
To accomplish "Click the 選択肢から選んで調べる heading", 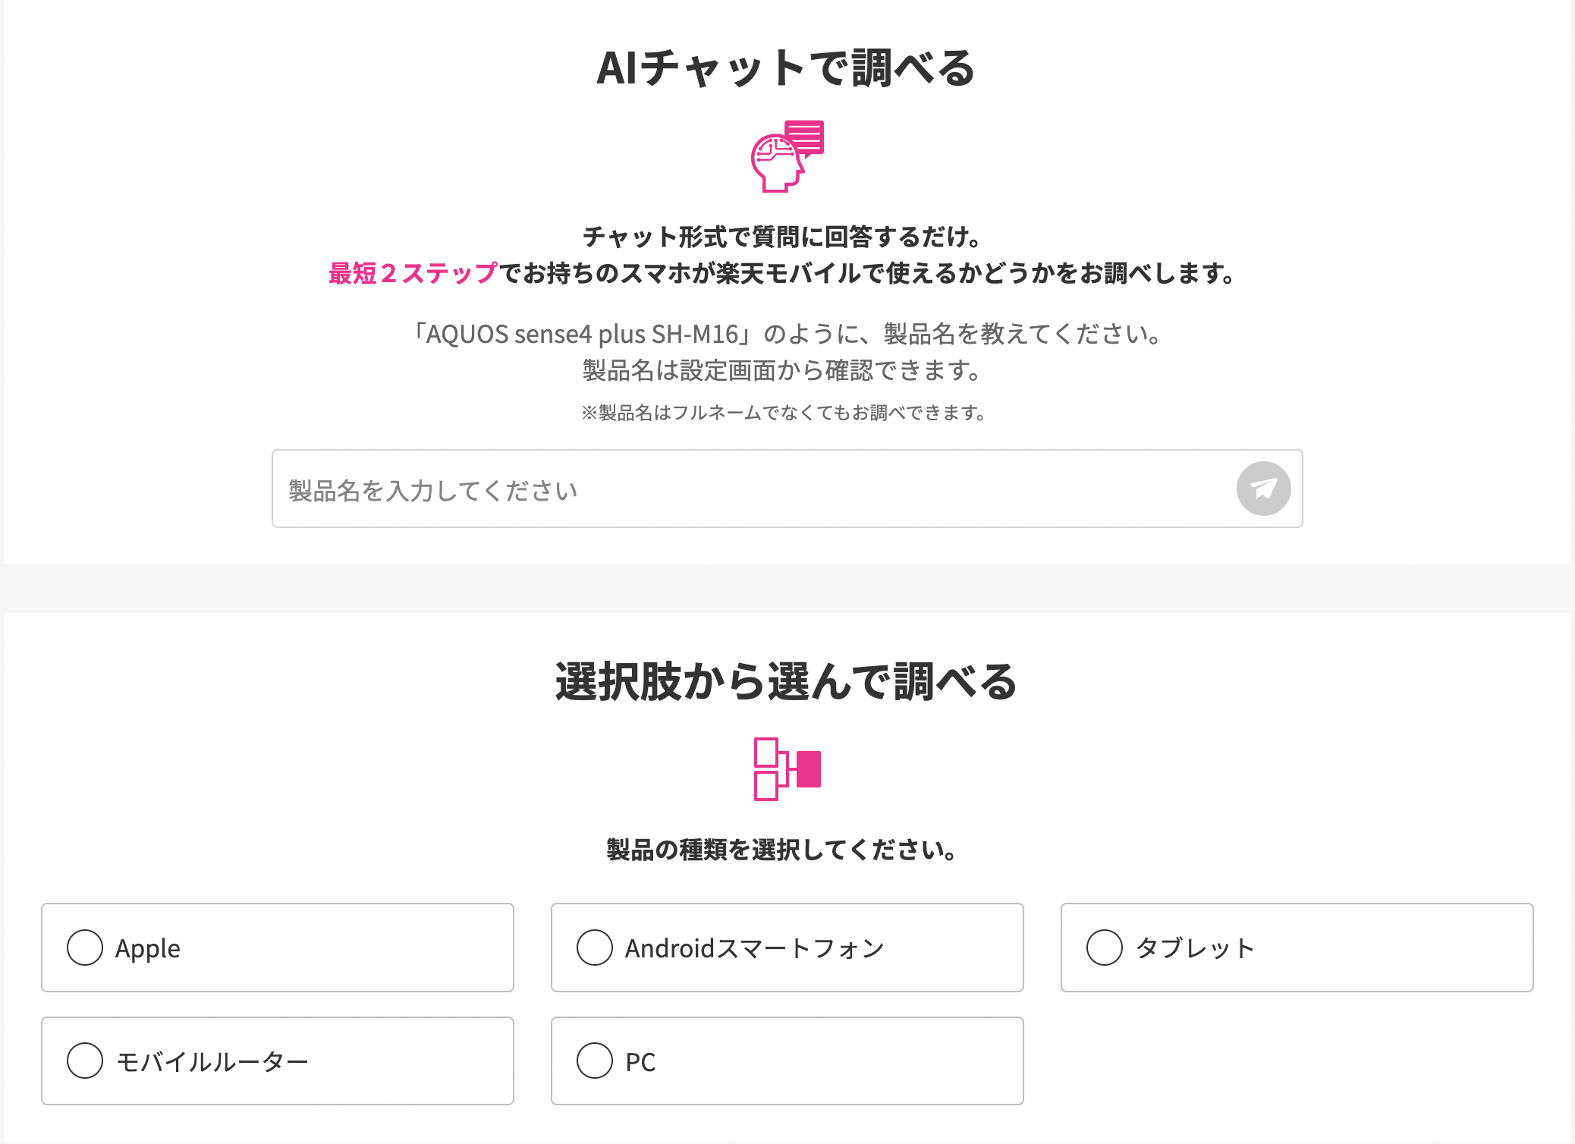I will pyautogui.click(x=786, y=681).
